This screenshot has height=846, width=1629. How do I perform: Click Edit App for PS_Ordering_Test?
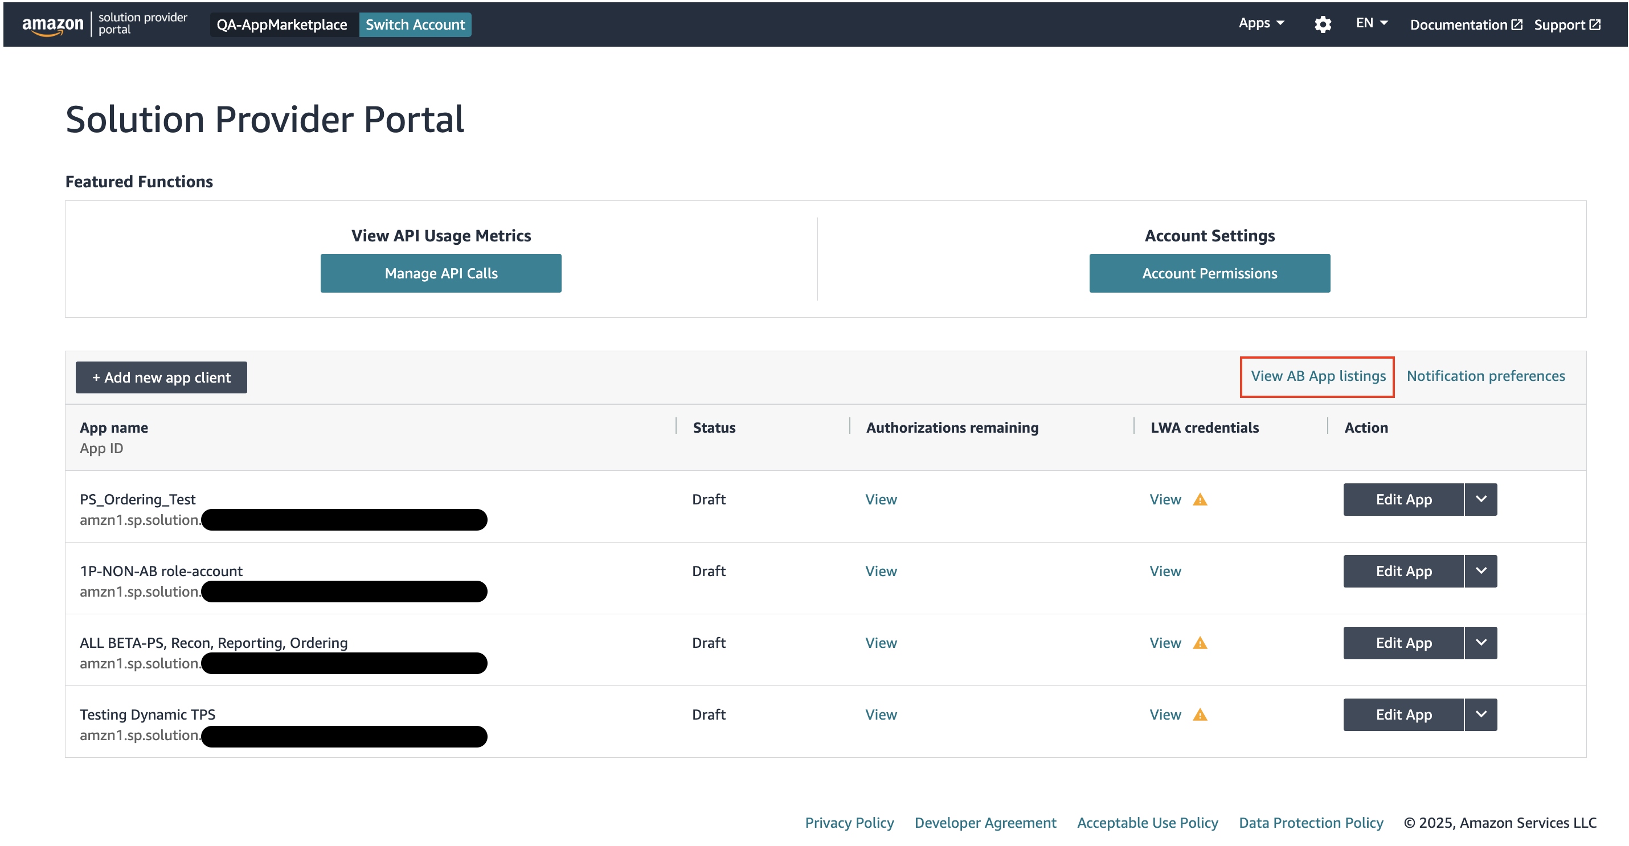(1403, 499)
